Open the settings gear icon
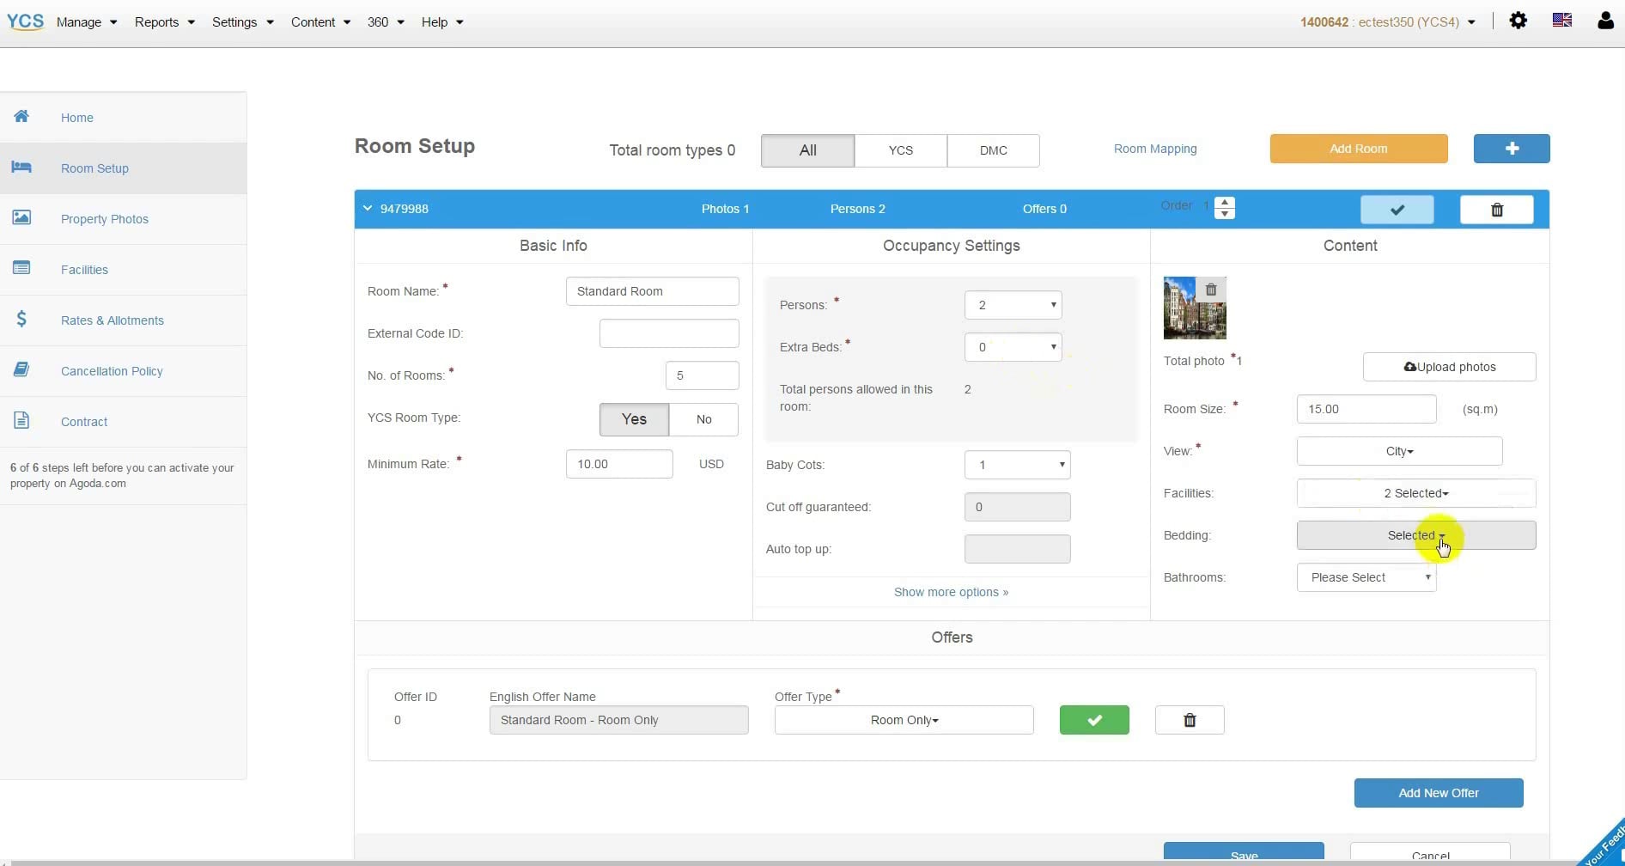Image resolution: width=1625 pixels, height=866 pixels. tap(1518, 21)
